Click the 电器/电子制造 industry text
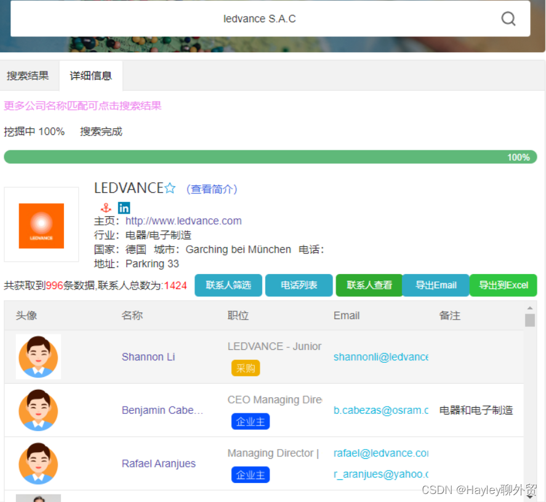 (158, 235)
